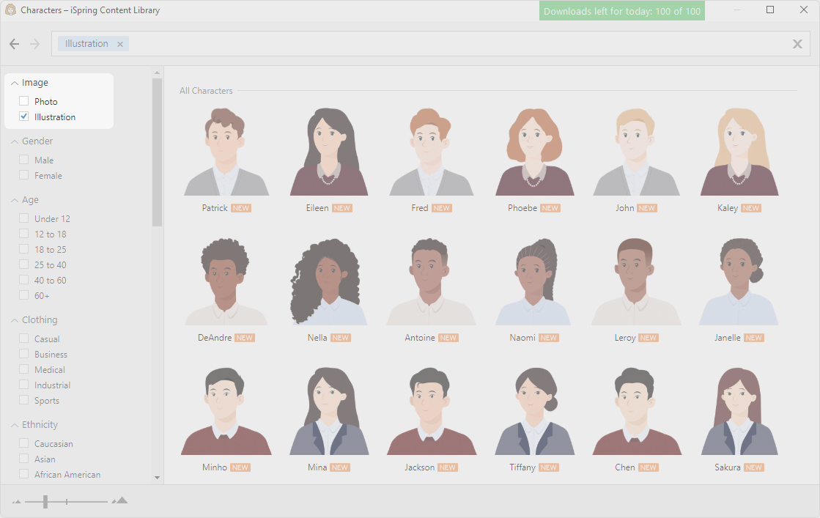Select the Fred character

point(431,160)
